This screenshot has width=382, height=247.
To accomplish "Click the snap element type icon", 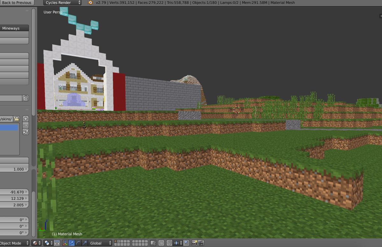I will pos(176,243).
